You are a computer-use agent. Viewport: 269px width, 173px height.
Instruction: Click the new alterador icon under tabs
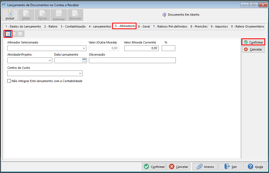click(8, 34)
